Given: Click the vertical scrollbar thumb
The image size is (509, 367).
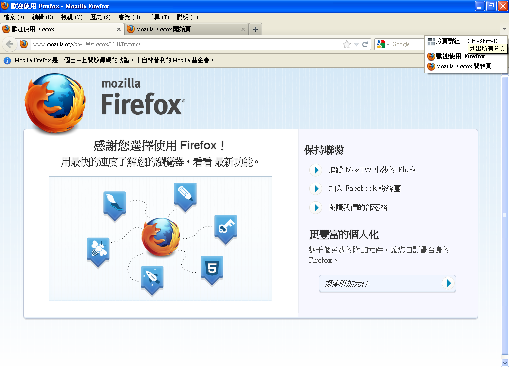Looking at the screenshot, I should pyautogui.click(x=505, y=215).
